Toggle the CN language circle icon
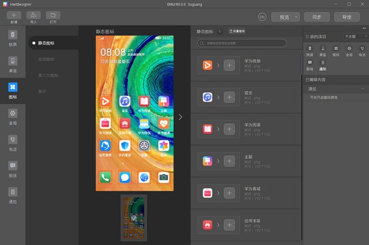The image size is (369, 245). tap(262, 17)
